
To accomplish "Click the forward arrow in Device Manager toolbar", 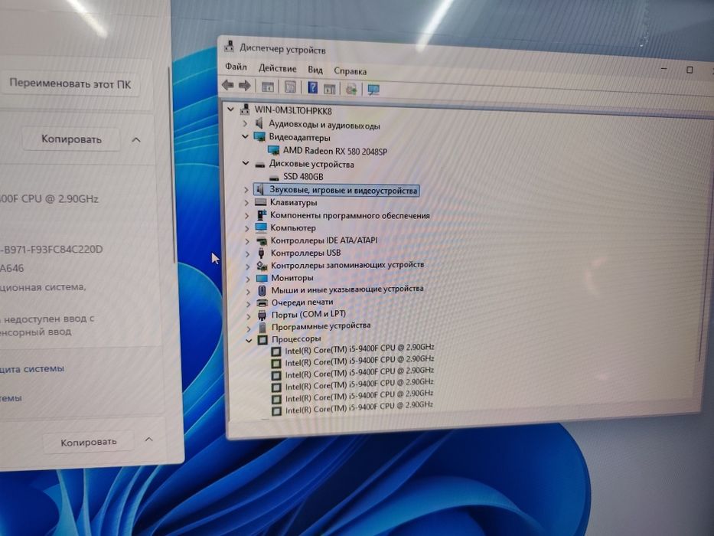I will click(x=245, y=85).
